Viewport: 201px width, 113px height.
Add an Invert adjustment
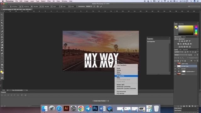pos(179,47)
